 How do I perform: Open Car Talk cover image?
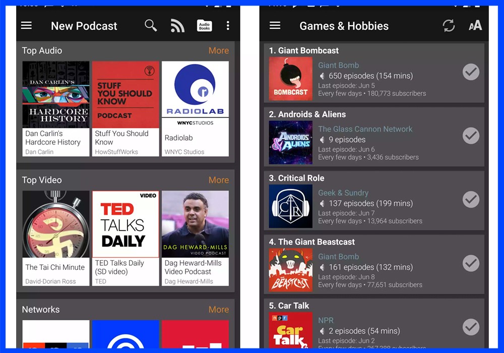tap(291, 330)
